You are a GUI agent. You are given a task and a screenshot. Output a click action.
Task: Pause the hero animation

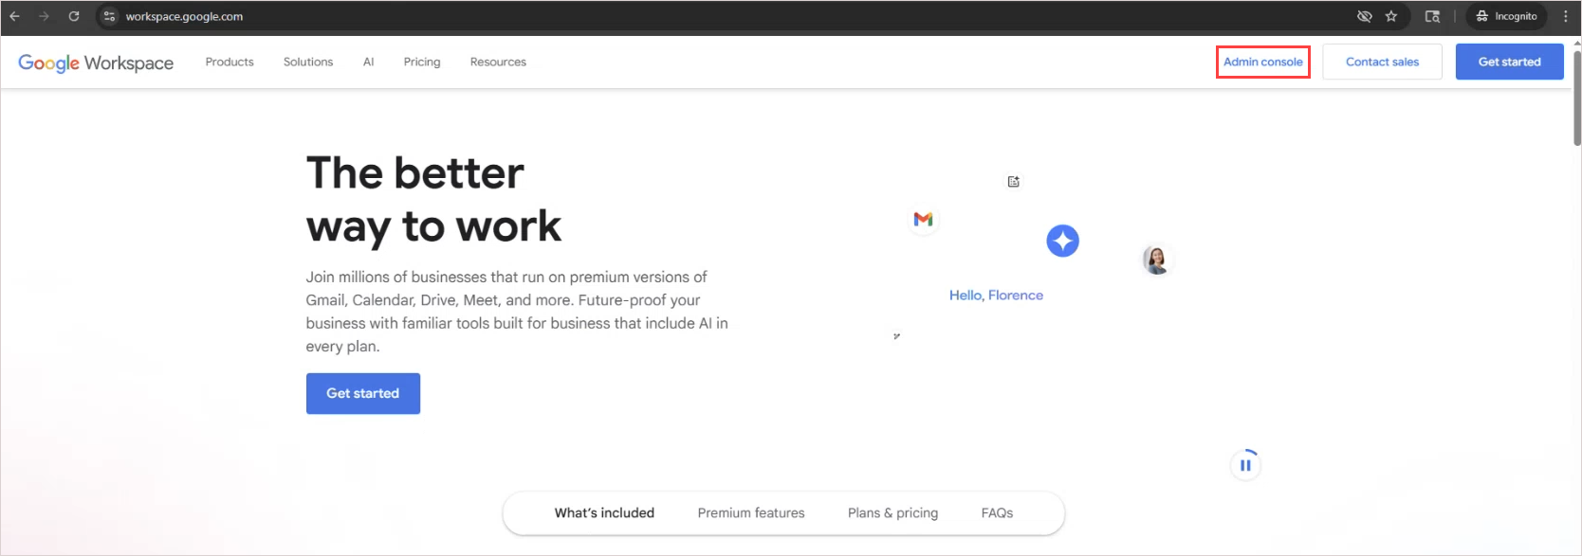pyautogui.click(x=1245, y=465)
